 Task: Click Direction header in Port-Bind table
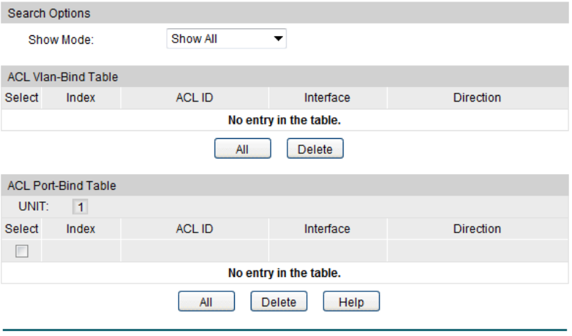[477, 229]
